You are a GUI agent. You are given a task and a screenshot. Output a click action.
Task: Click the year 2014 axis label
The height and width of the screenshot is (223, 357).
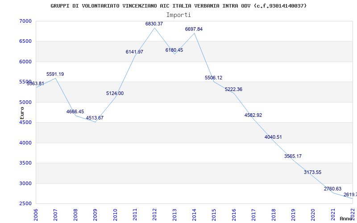[194, 215]
